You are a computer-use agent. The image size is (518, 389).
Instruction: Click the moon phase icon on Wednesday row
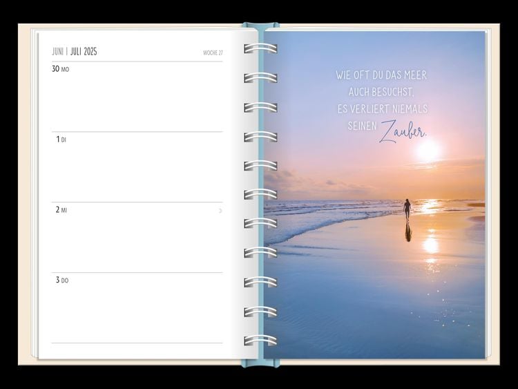tap(220, 210)
